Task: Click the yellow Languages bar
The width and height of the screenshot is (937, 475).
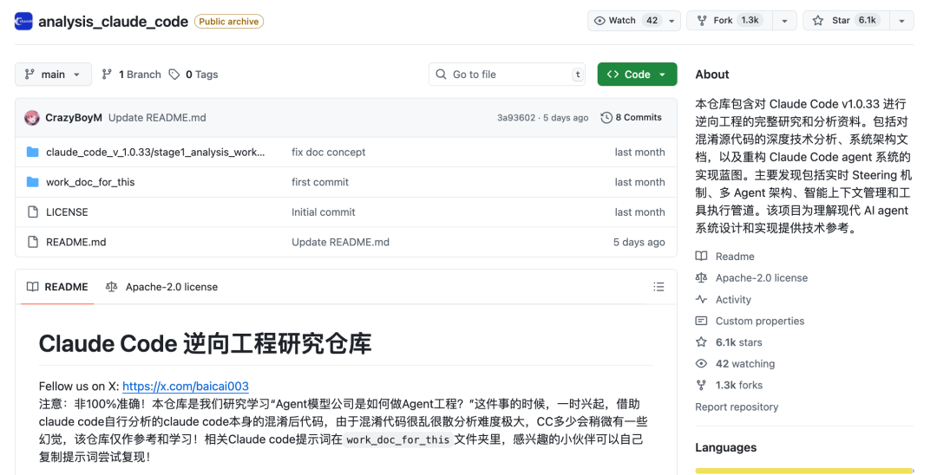Action: pos(804,471)
